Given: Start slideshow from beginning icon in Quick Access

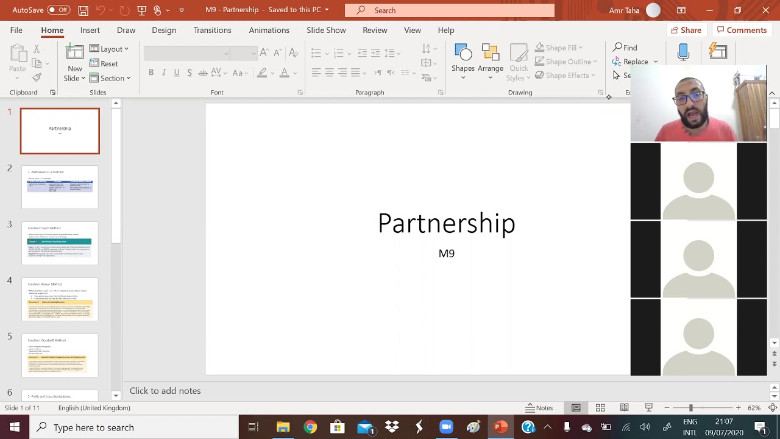Looking at the screenshot, I should click(x=141, y=10).
